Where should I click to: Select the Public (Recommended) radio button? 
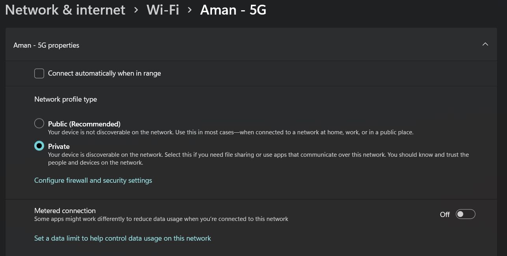[x=39, y=124]
